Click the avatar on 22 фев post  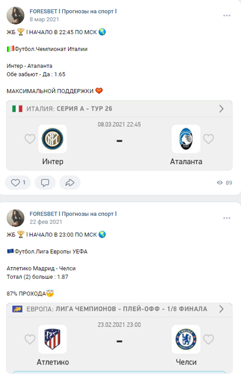(15, 218)
